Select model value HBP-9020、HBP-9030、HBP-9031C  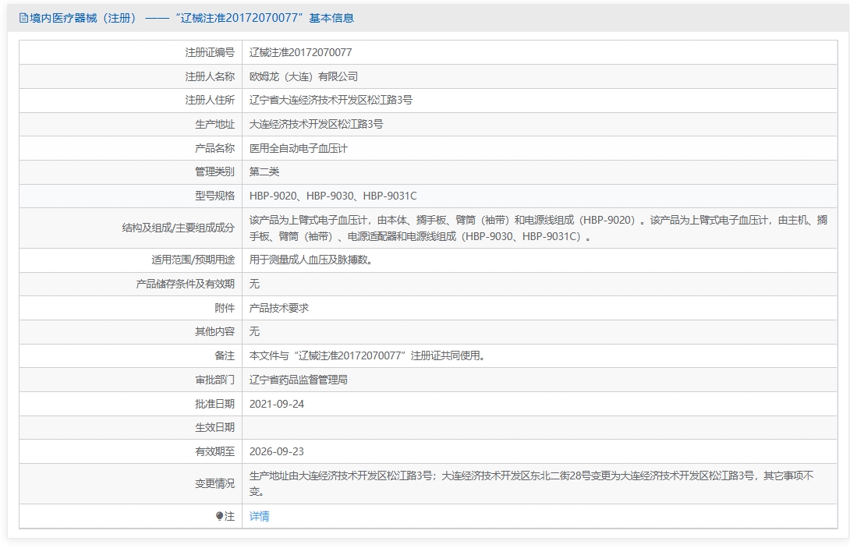[334, 196]
